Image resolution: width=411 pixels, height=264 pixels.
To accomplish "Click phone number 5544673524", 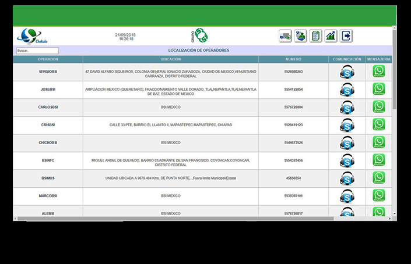I will click(293, 142).
